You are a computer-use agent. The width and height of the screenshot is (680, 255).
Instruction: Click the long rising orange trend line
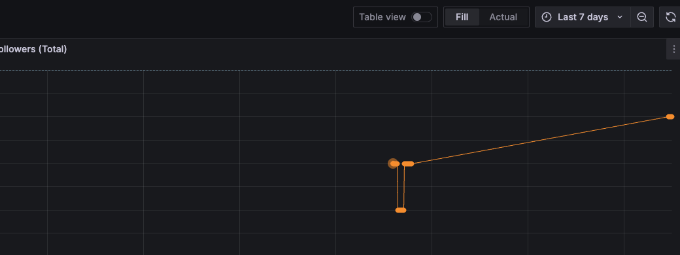pyautogui.click(x=540, y=140)
